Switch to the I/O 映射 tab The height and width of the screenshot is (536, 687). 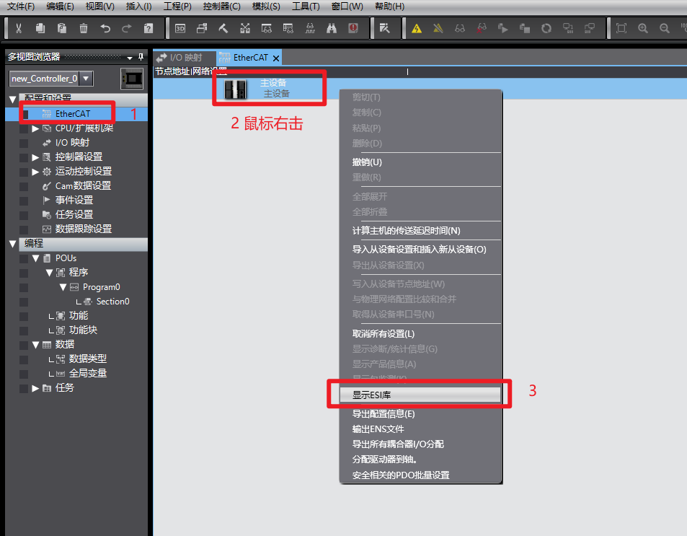[185, 58]
